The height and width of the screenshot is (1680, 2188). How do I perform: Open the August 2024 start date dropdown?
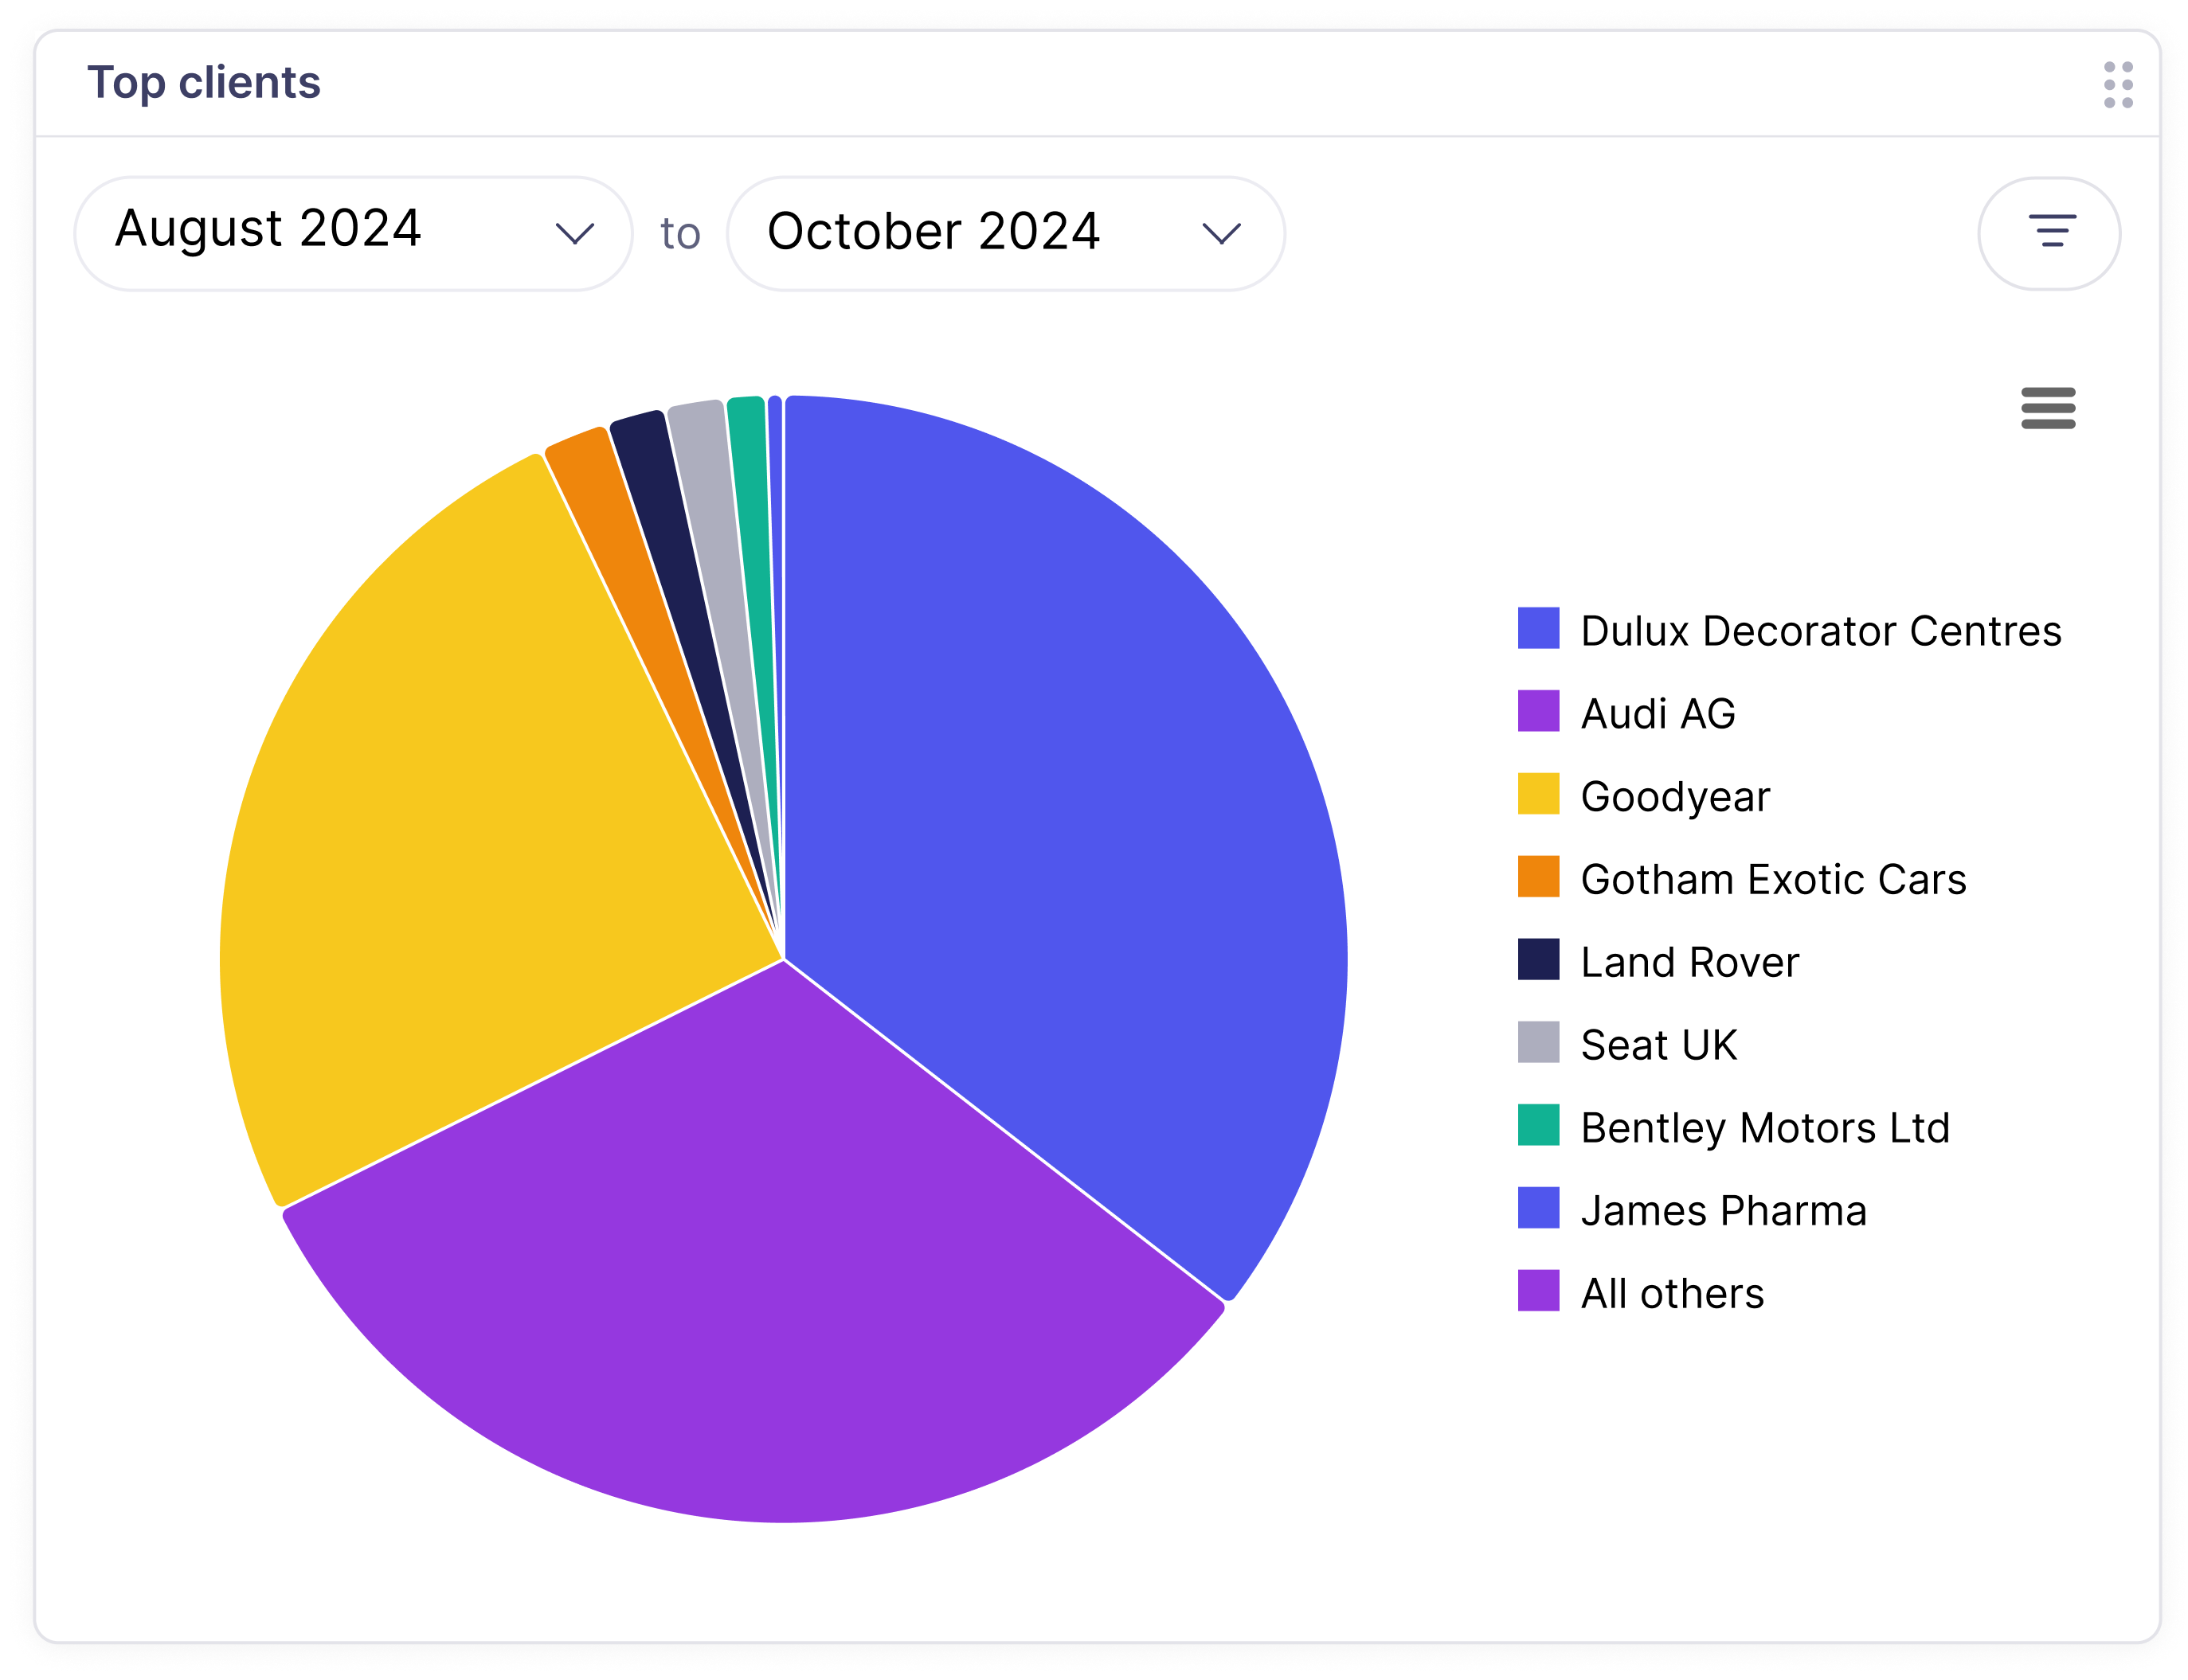353,233
